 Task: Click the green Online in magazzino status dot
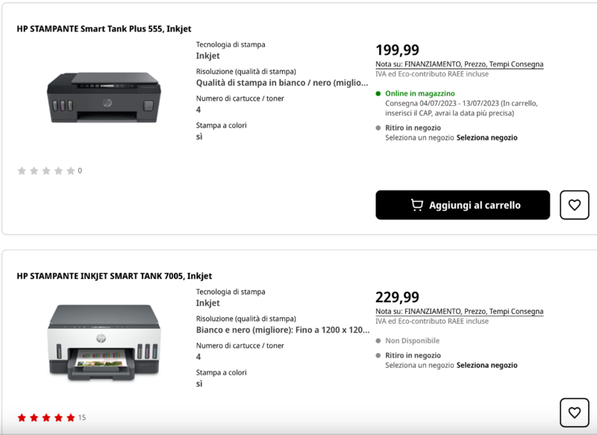click(377, 92)
